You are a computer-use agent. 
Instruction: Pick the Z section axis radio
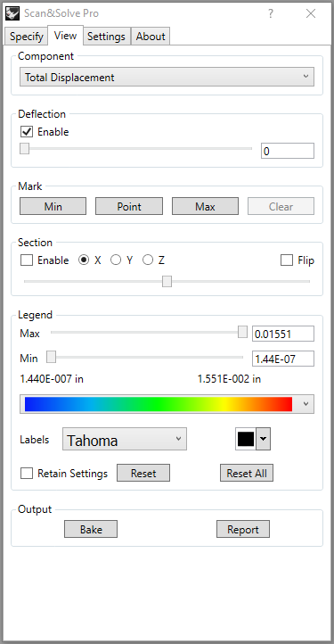pyautogui.click(x=148, y=260)
